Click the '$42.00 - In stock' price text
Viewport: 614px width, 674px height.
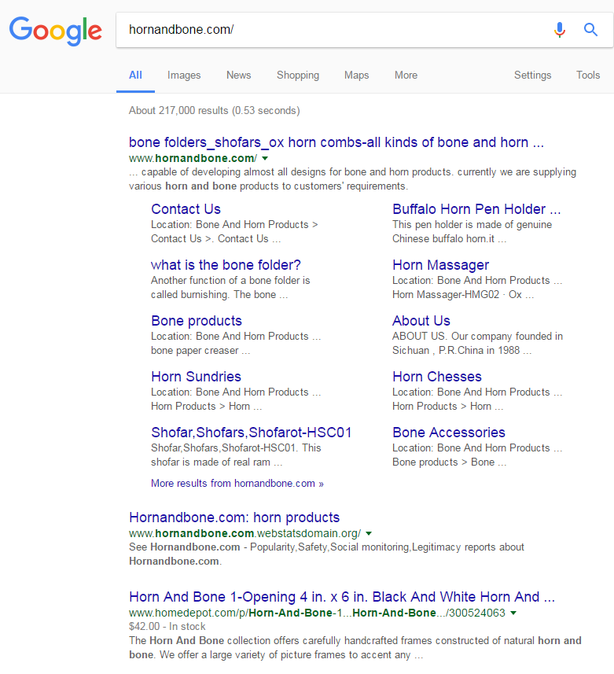pyautogui.click(x=167, y=626)
